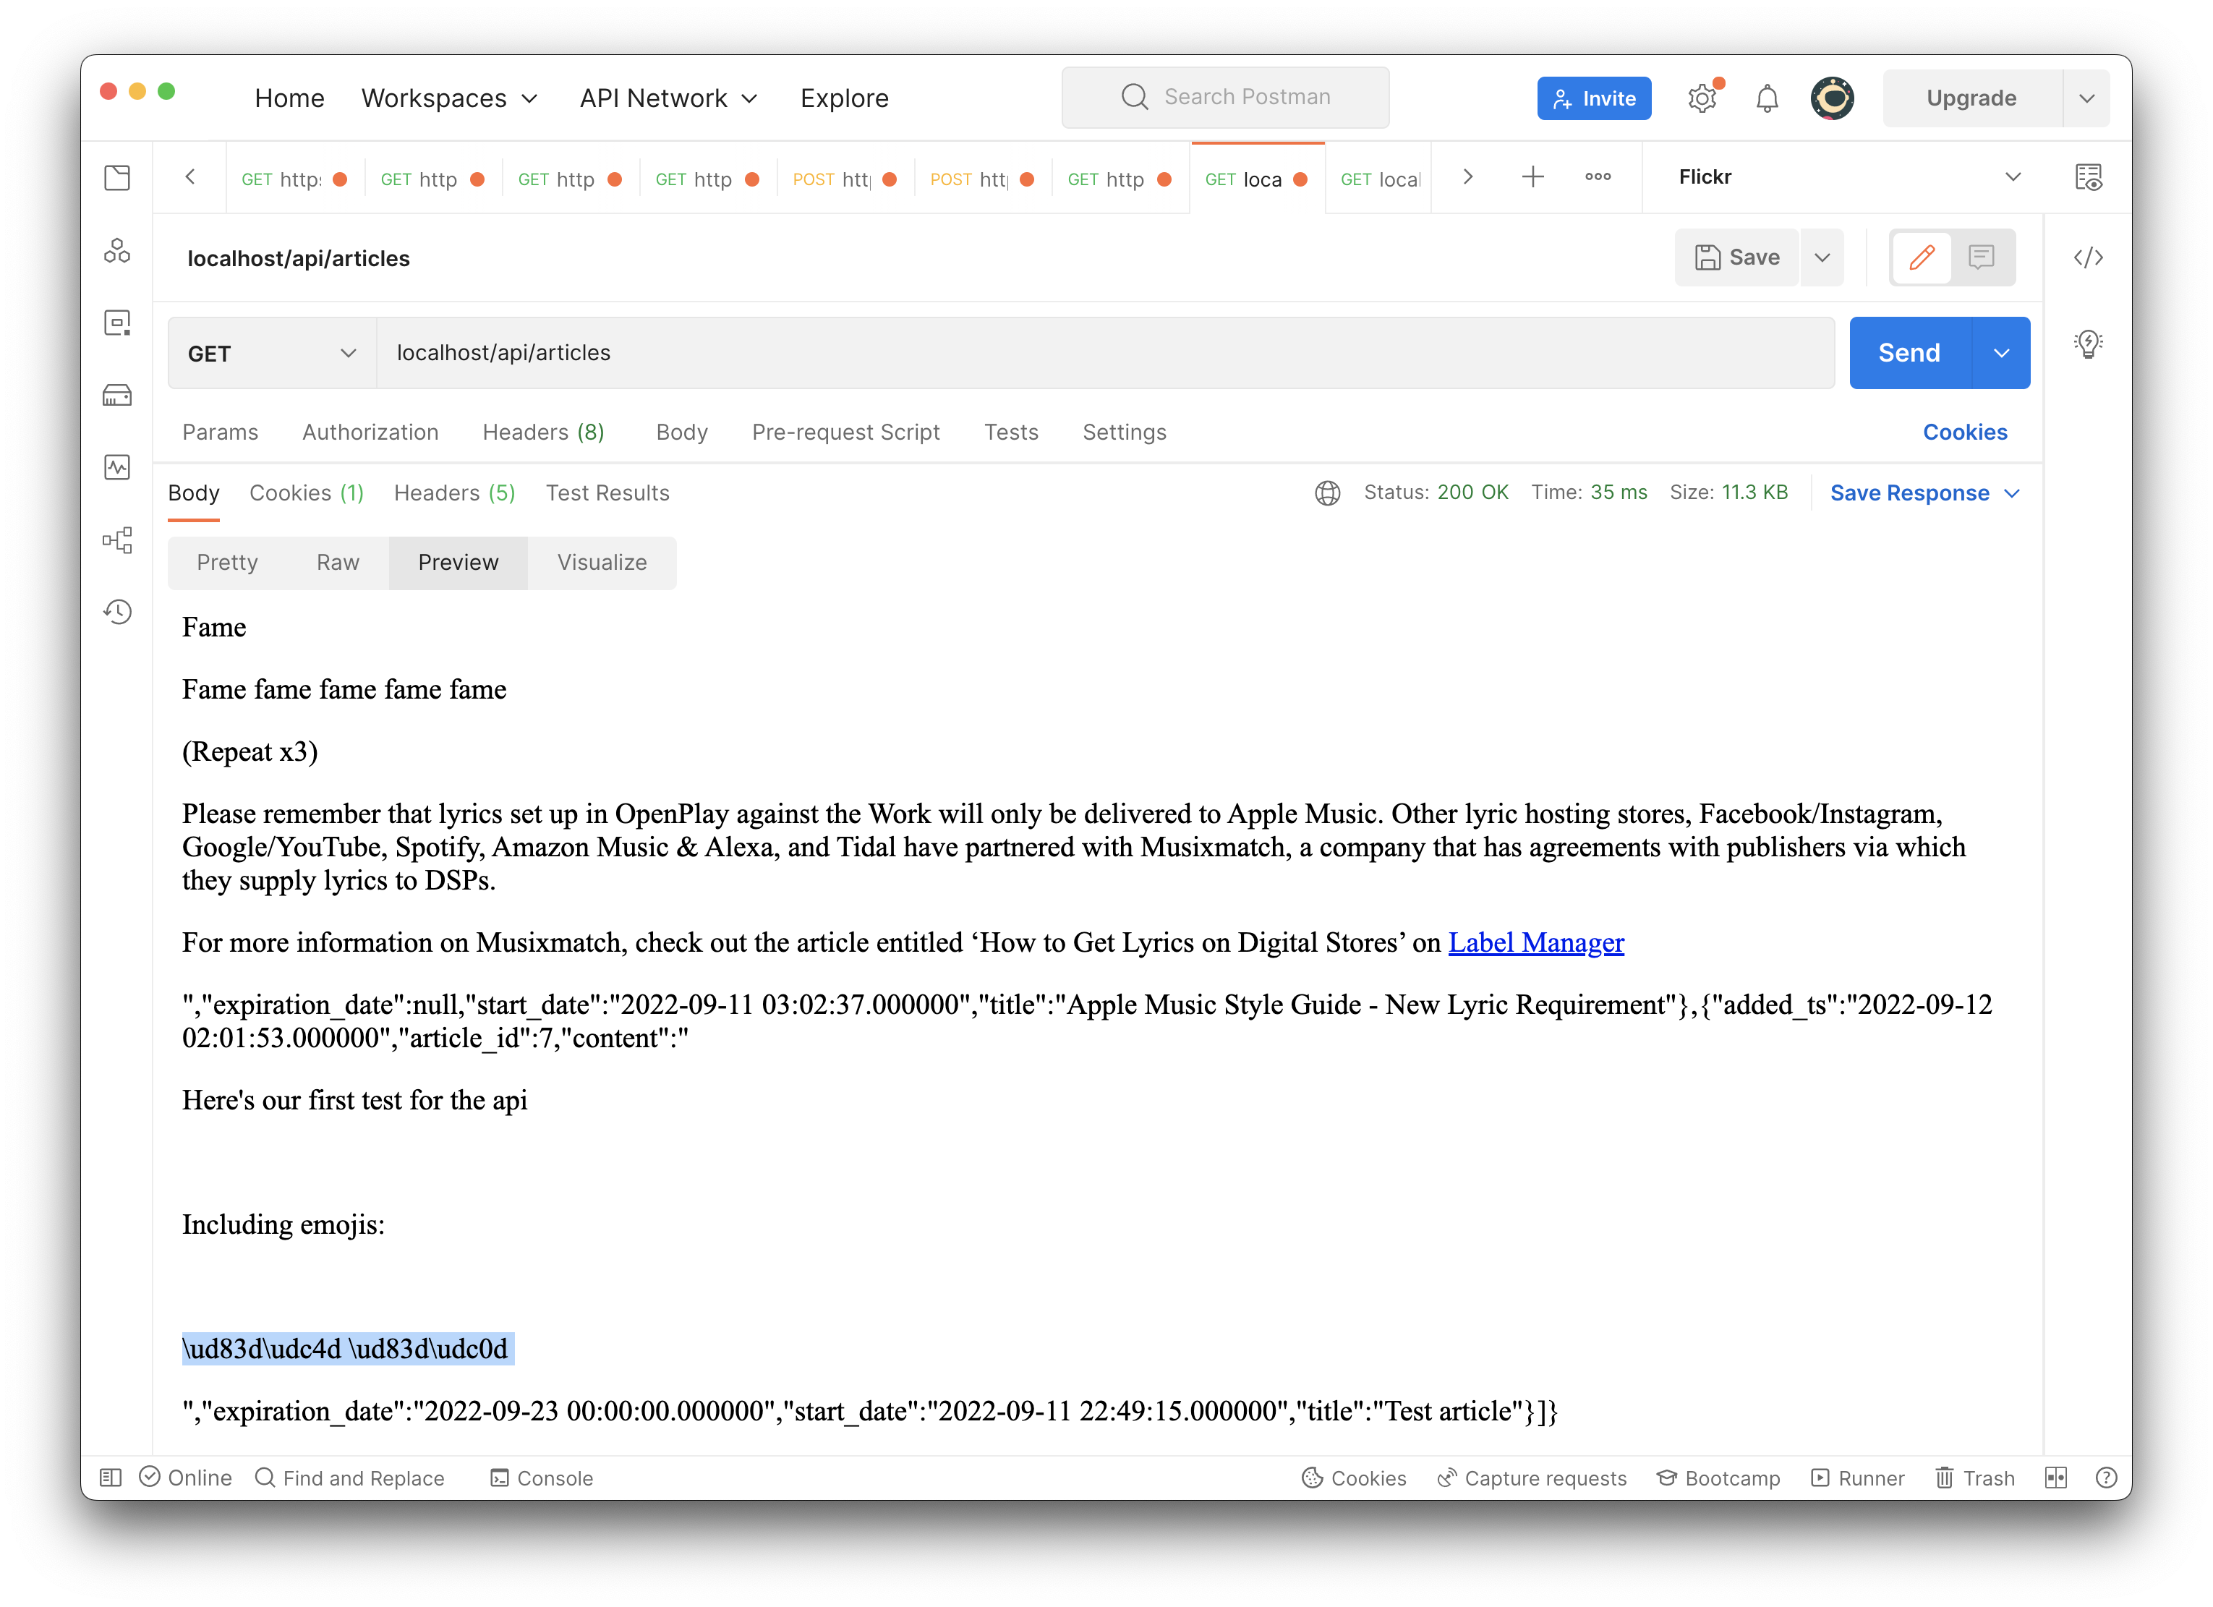Viewport: 2213px width, 1607px height.
Task: Open the environment quick look icon
Action: 2088,178
